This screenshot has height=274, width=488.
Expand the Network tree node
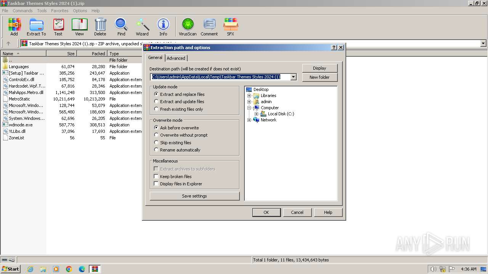[x=249, y=120]
